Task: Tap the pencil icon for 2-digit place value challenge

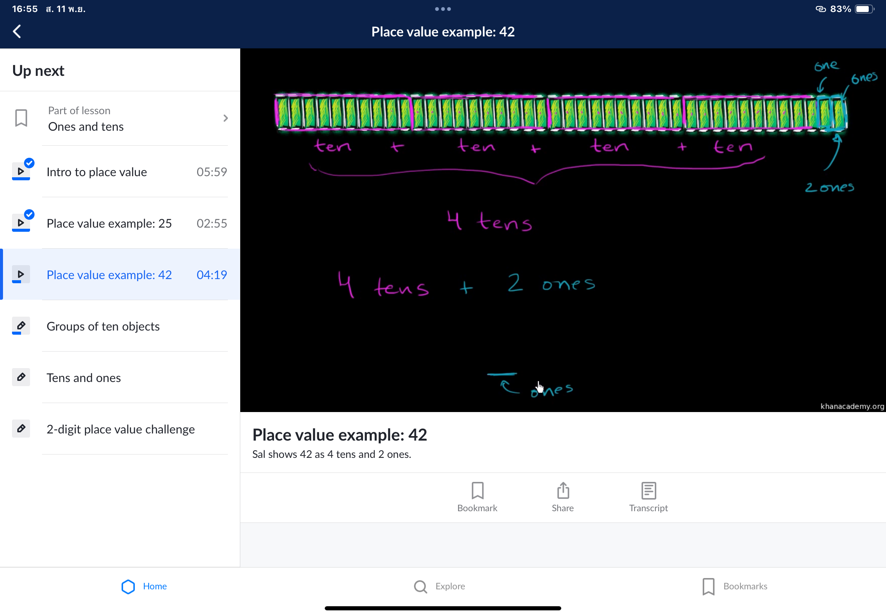Action: pos(21,429)
